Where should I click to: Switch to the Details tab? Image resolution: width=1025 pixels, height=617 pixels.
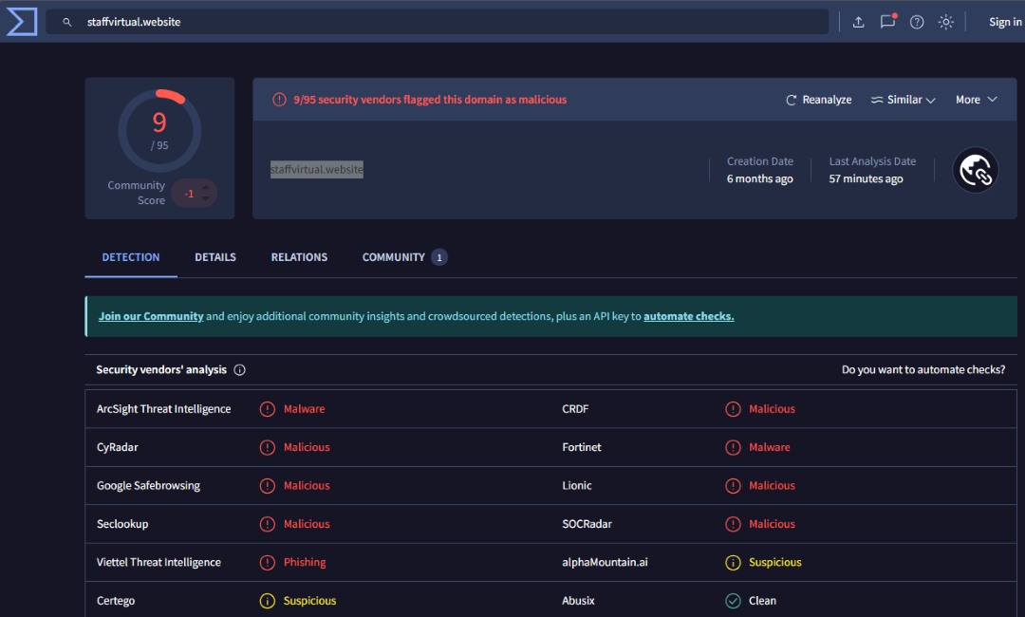215,257
